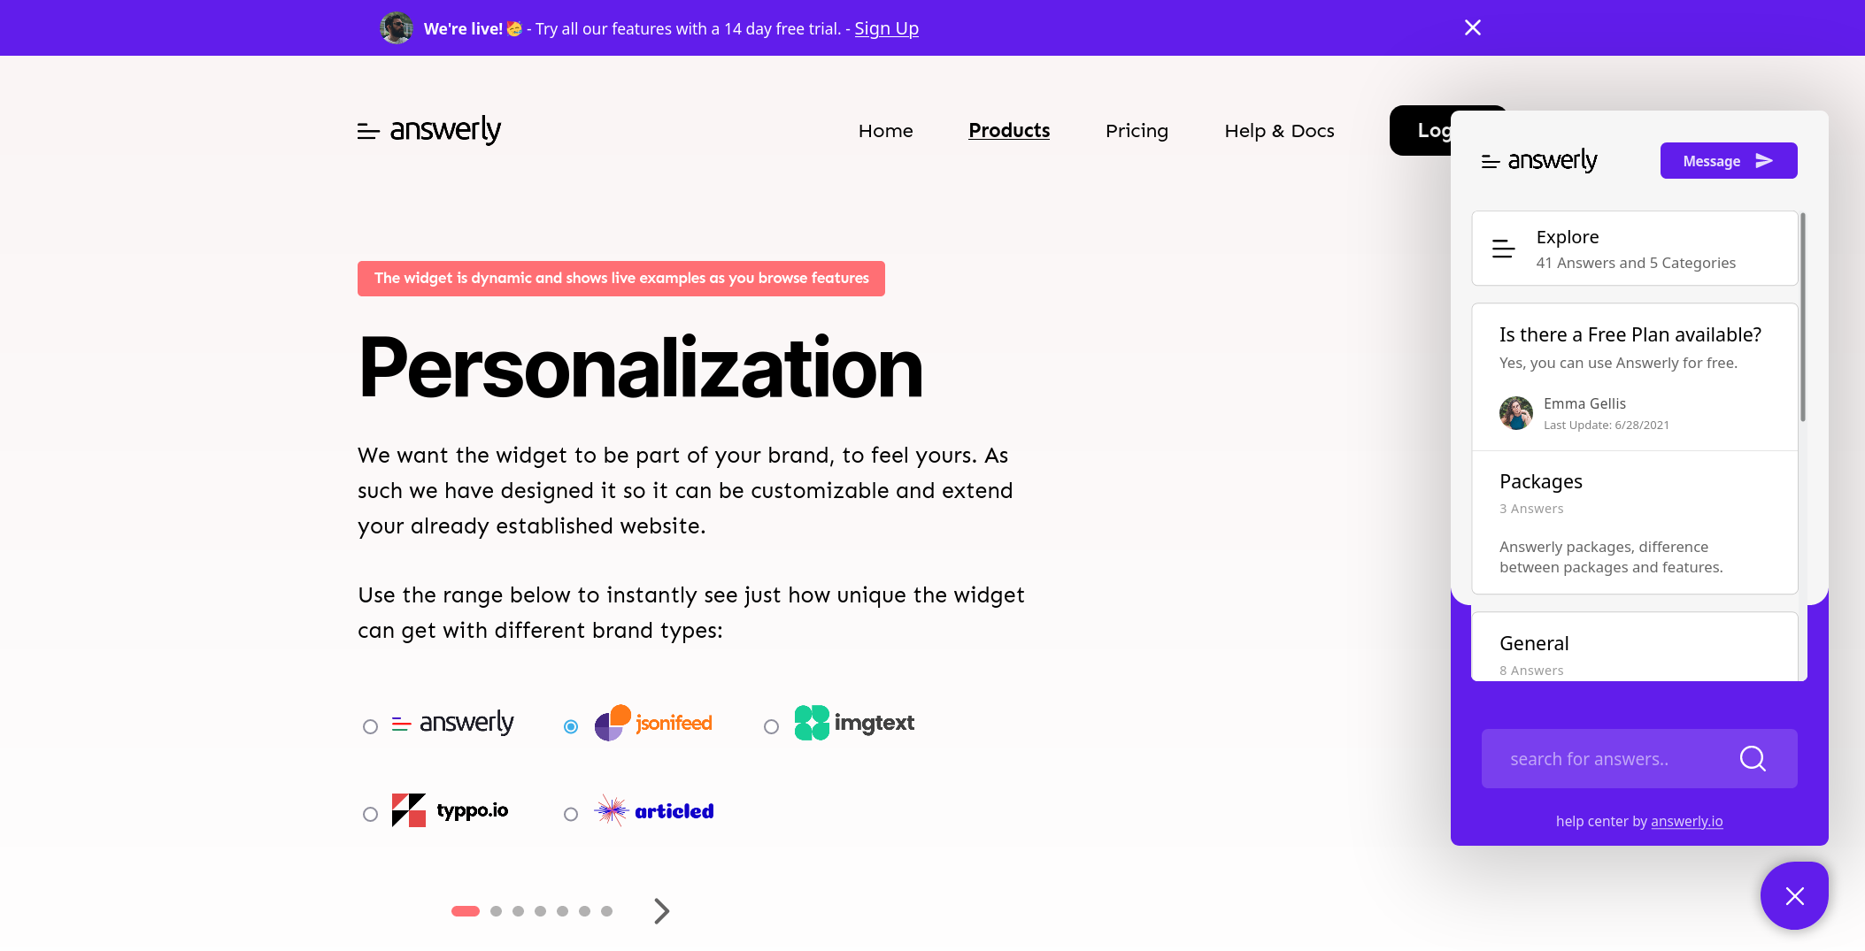1865x951 pixels.
Task: Click the imgtext brand logo
Action: click(853, 723)
